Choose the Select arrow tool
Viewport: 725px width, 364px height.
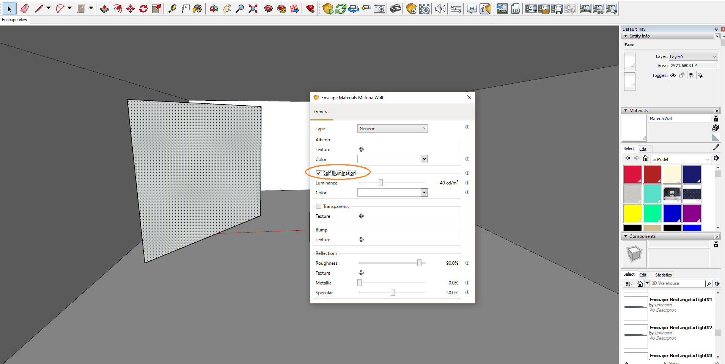pos(9,9)
